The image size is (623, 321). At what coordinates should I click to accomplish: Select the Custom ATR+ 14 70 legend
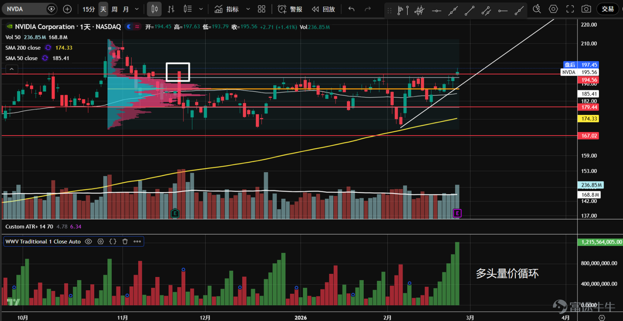pos(29,226)
